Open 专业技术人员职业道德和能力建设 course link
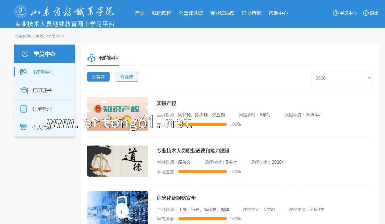385x224 pixels. coord(193,151)
